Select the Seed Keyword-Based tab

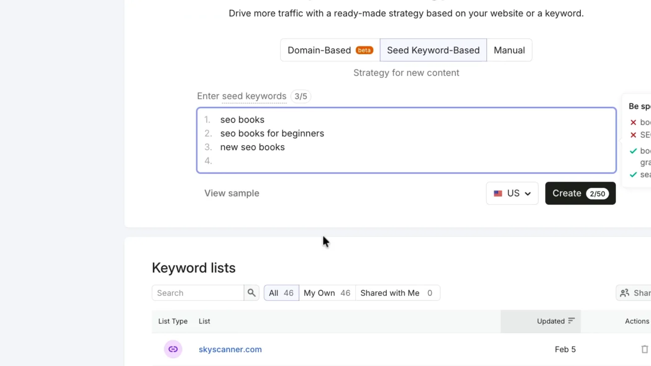point(433,50)
